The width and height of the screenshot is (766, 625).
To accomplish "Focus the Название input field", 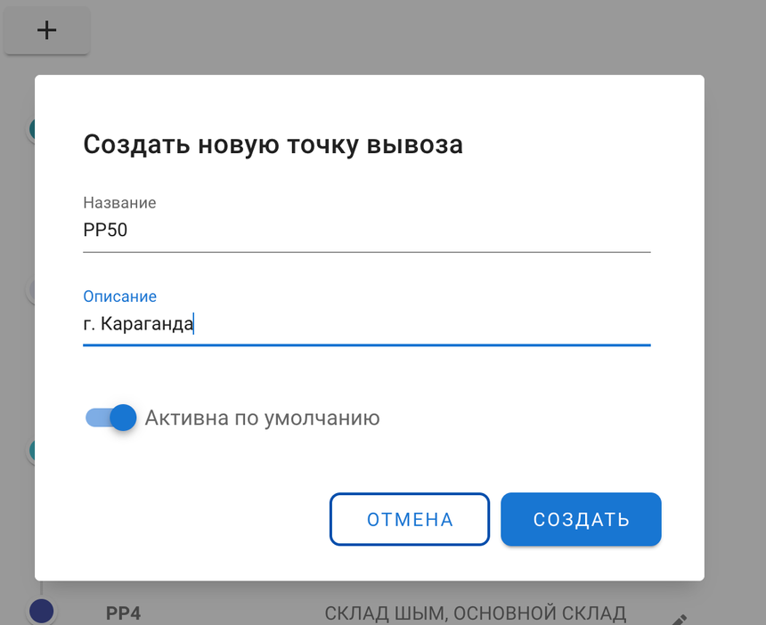I will pos(366,230).
